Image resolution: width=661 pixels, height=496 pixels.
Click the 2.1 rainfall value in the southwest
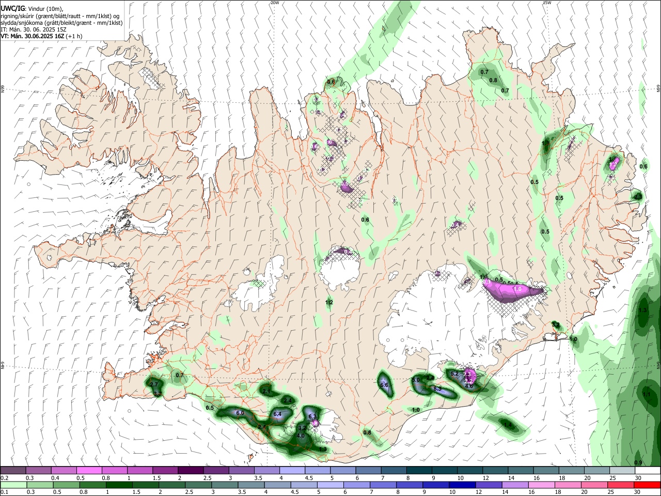266,392
